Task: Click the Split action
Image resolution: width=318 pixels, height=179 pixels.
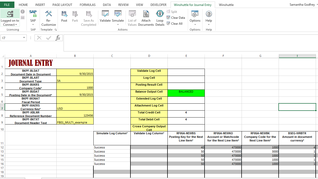Action: (172, 12)
